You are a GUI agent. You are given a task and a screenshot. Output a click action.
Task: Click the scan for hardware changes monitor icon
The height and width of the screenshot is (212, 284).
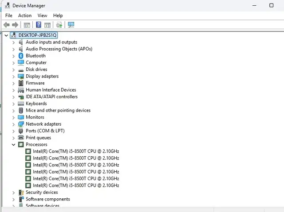pyautogui.click(x=71, y=25)
